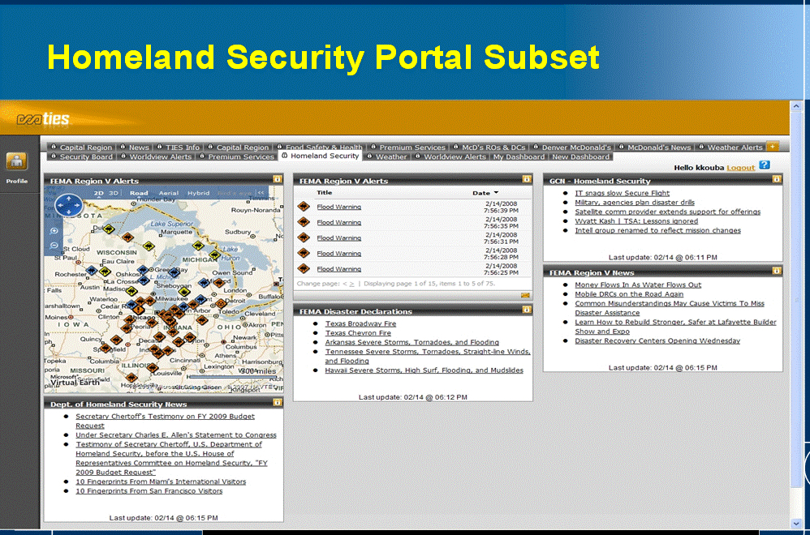This screenshot has height=535, width=810.
Task: Select the Aerial map style
Action: click(x=168, y=193)
